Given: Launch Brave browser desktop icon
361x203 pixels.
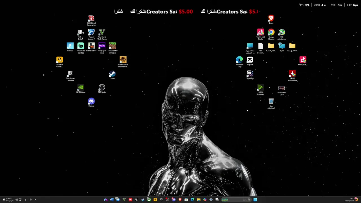Looking at the screenshot, I should coord(271,19).
